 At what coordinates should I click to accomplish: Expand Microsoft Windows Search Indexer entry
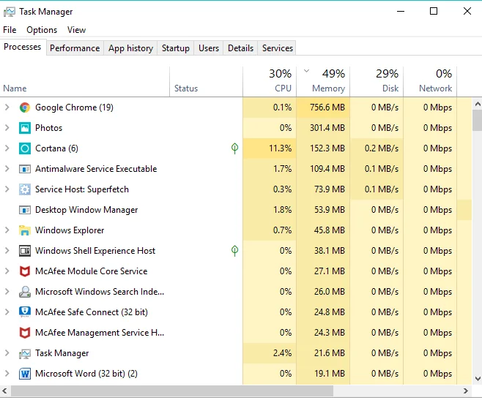coord(7,292)
